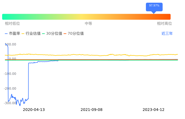The height and width of the screenshot is (119, 185).
Task: Toggle the 市盈率 legend series
Action: (12, 34)
